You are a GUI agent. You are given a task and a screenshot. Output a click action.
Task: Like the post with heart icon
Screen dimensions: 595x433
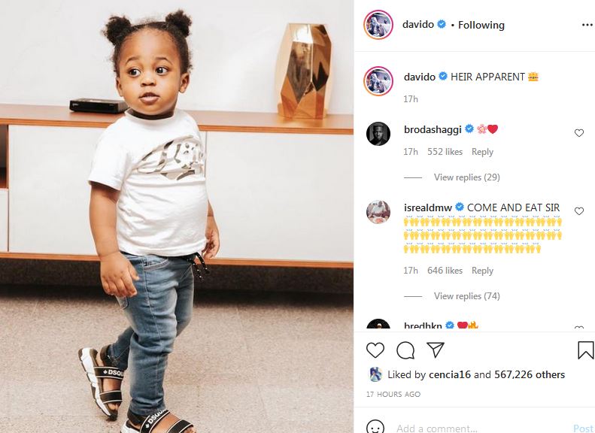[375, 350]
